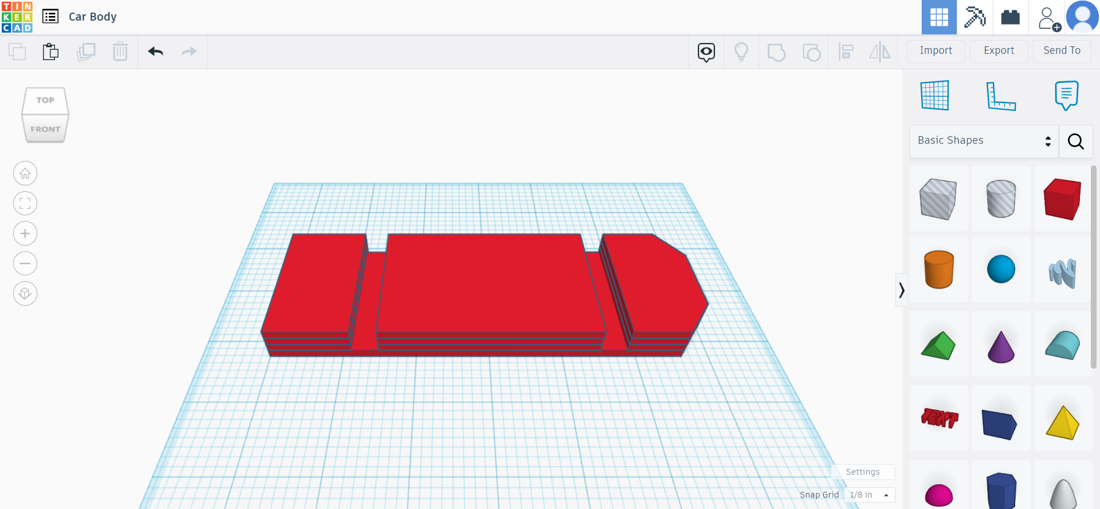Click the Import button
Viewport: 1100px width, 509px height.
pos(936,51)
